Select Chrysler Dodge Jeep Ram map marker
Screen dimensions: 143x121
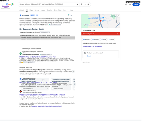(103, 17)
